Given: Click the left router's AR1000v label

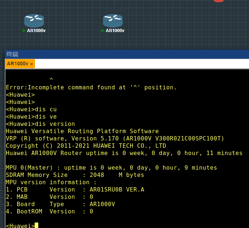Looking at the screenshot, I should [36, 31].
